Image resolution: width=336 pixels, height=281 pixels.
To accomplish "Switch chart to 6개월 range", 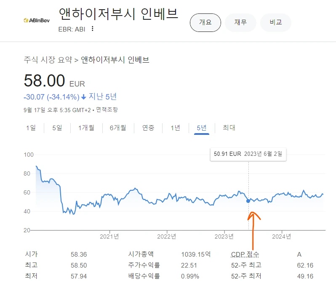I will point(118,128).
